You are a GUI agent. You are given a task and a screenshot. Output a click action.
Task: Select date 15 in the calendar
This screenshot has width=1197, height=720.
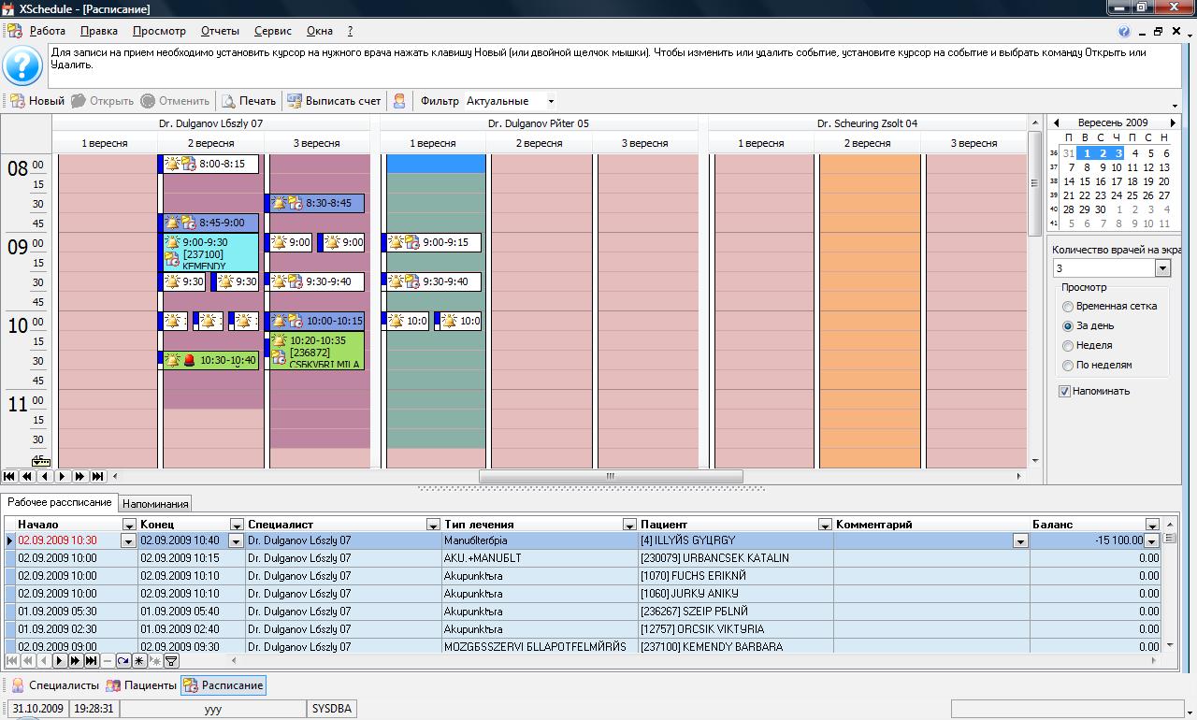pos(1085,181)
